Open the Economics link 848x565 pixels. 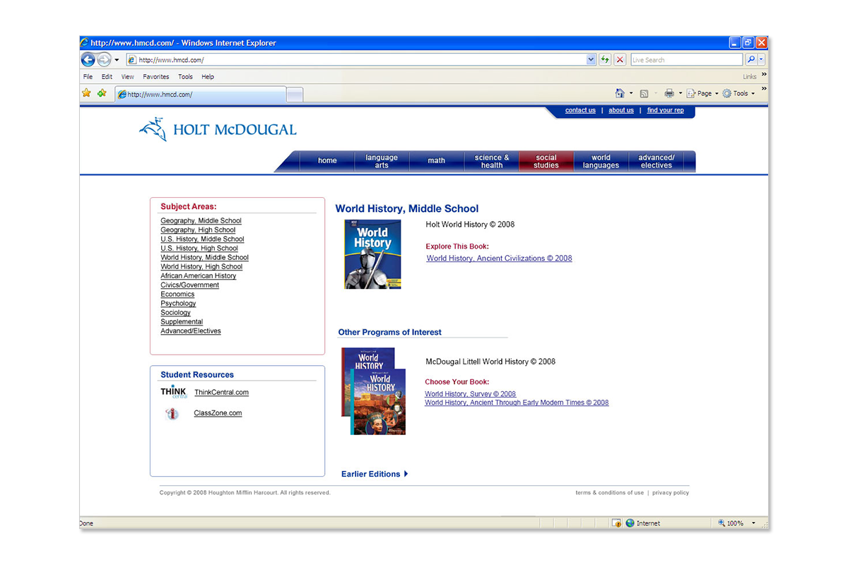pyautogui.click(x=177, y=295)
